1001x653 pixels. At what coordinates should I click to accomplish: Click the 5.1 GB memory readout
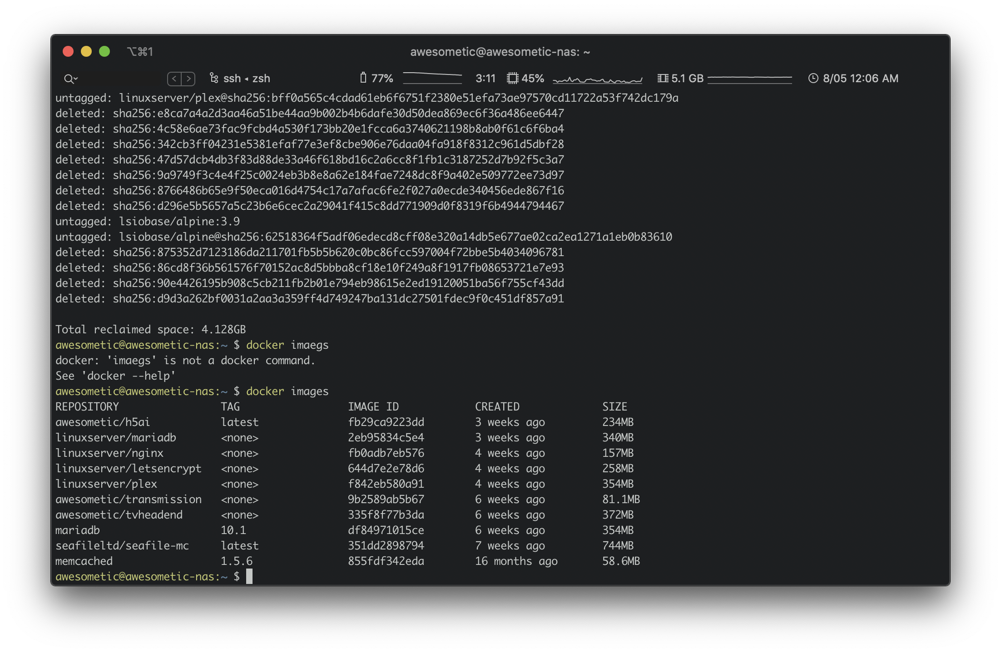tap(687, 78)
